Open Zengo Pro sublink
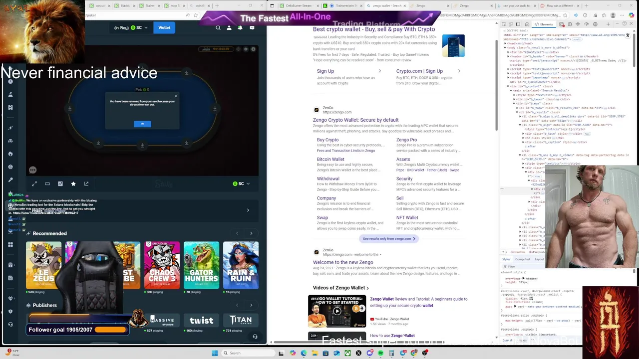The width and height of the screenshot is (639, 359). (406, 140)
